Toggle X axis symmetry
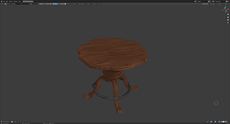 [x=204, y=4]
